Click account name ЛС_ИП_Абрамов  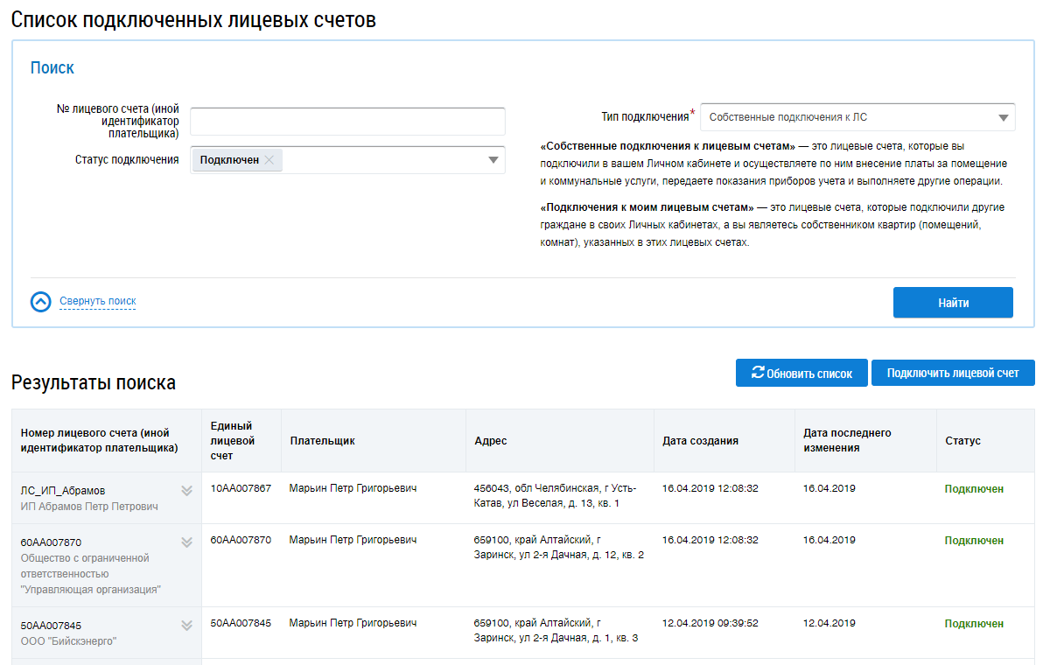click(62, 491)
